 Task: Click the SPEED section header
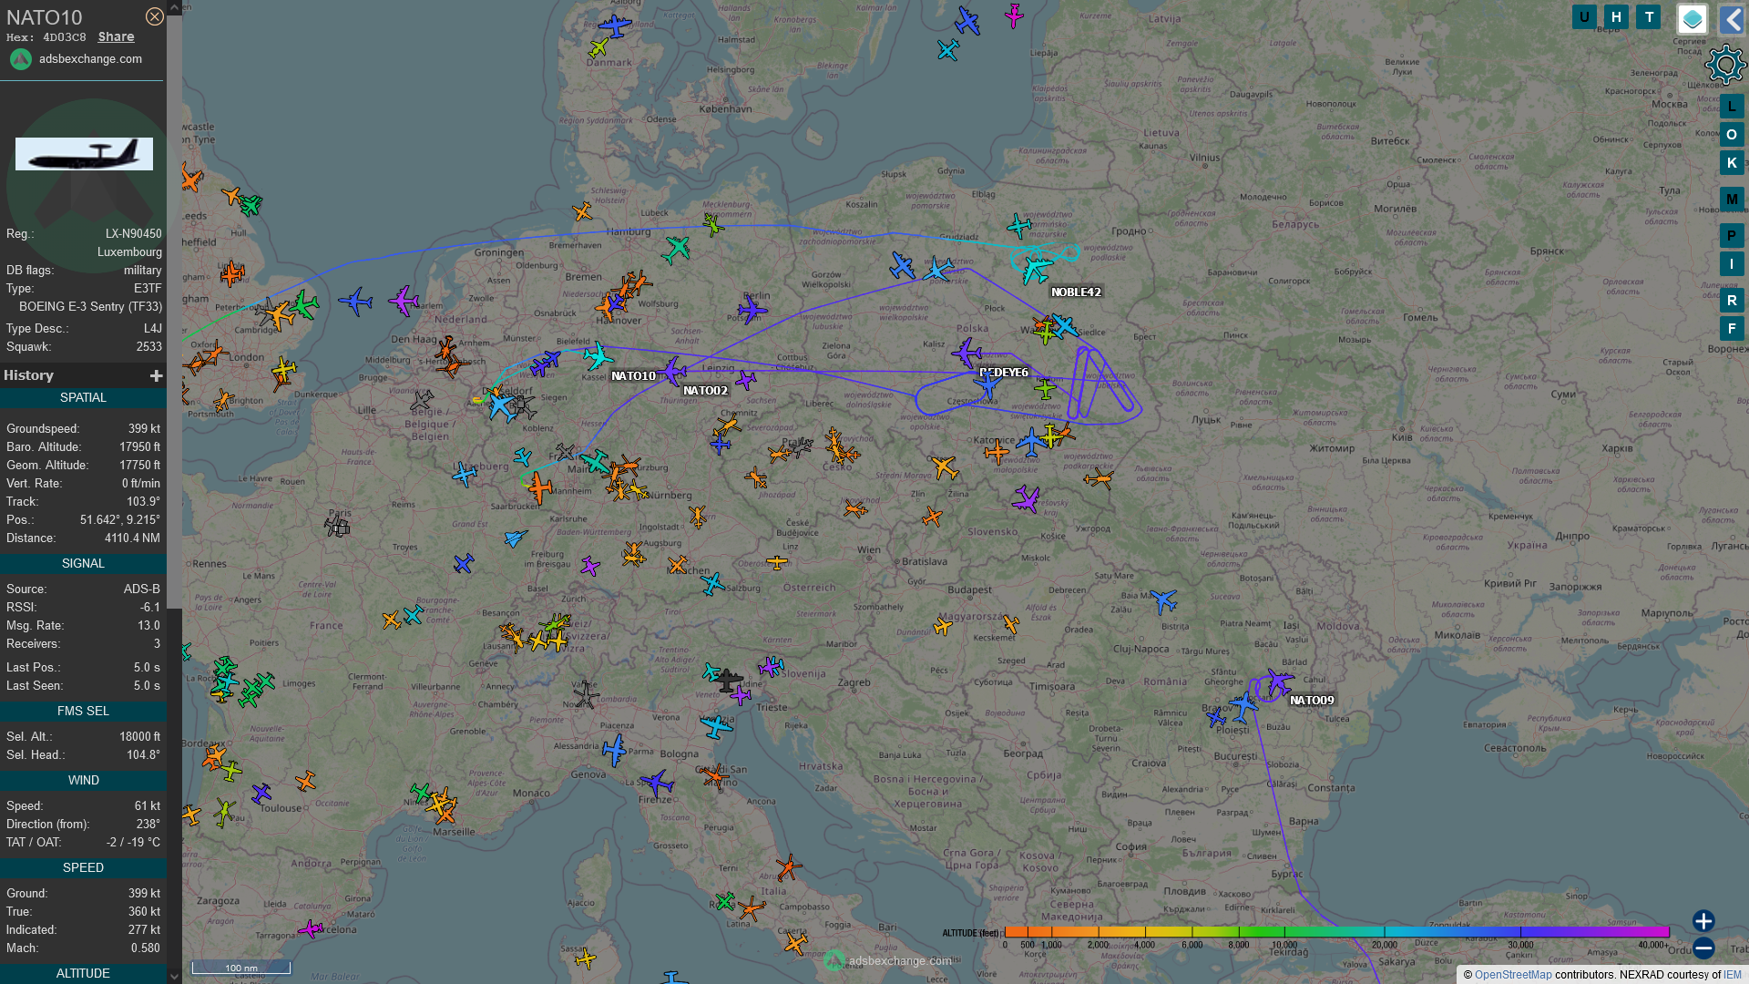(83, 868)
